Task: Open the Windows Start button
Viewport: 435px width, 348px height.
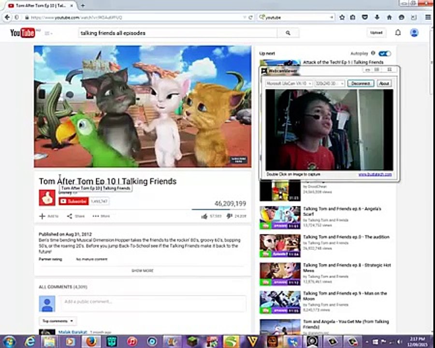Action: point(9,341)
